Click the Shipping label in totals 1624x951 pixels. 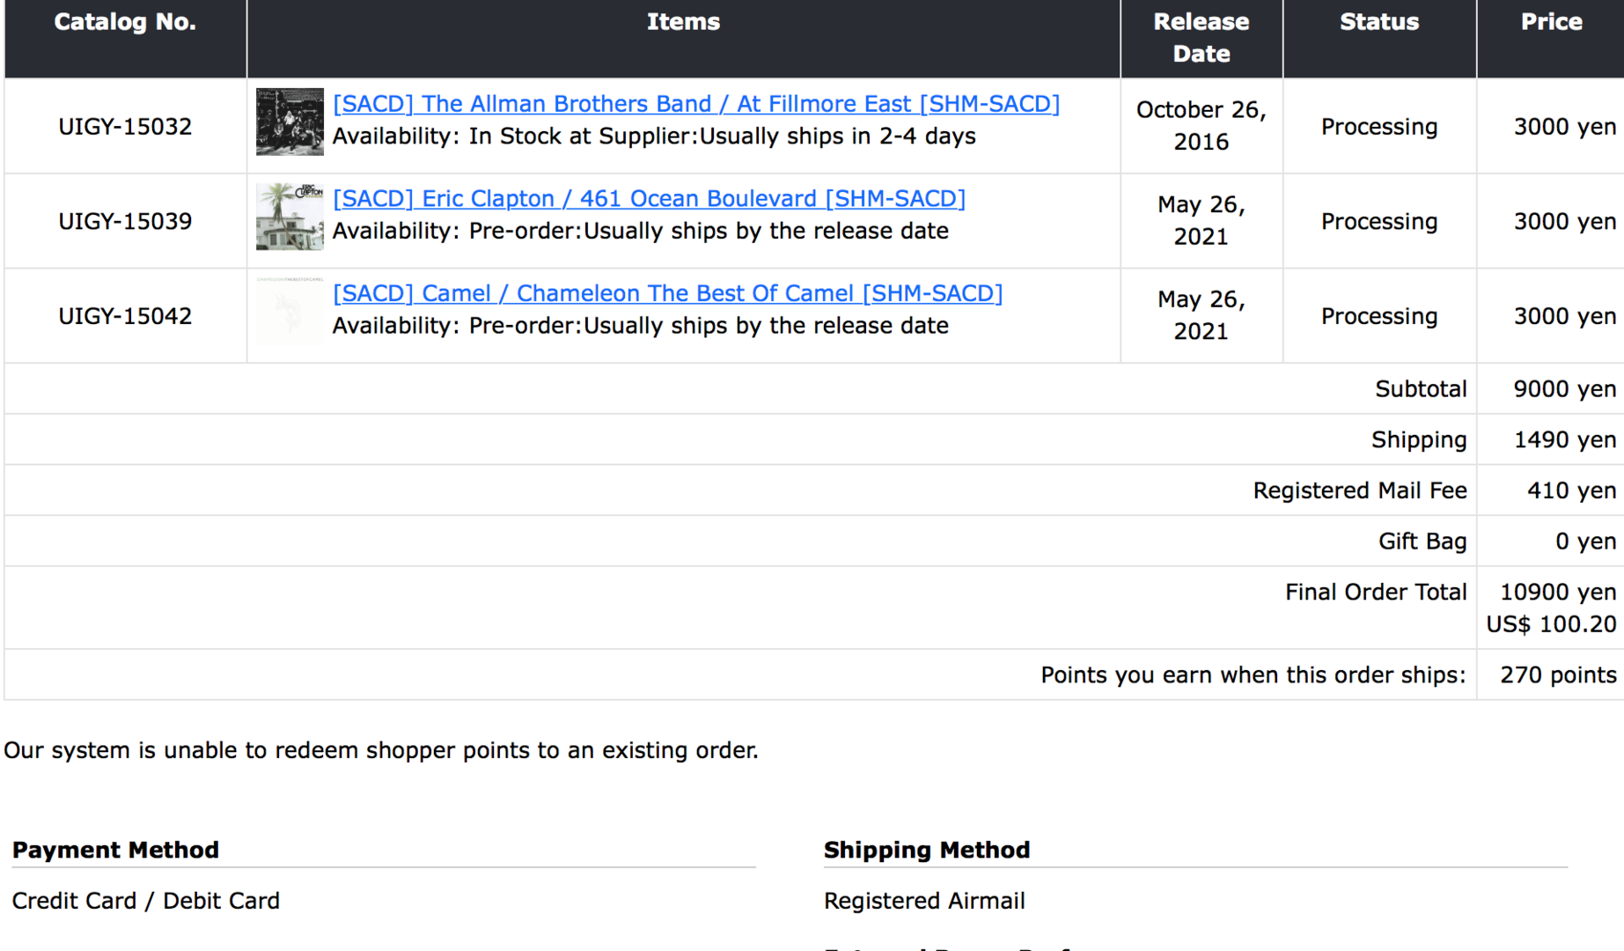[1419, 441]
